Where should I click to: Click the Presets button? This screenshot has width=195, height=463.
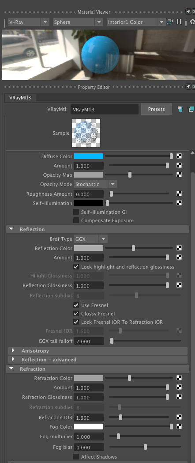[156, 109]
